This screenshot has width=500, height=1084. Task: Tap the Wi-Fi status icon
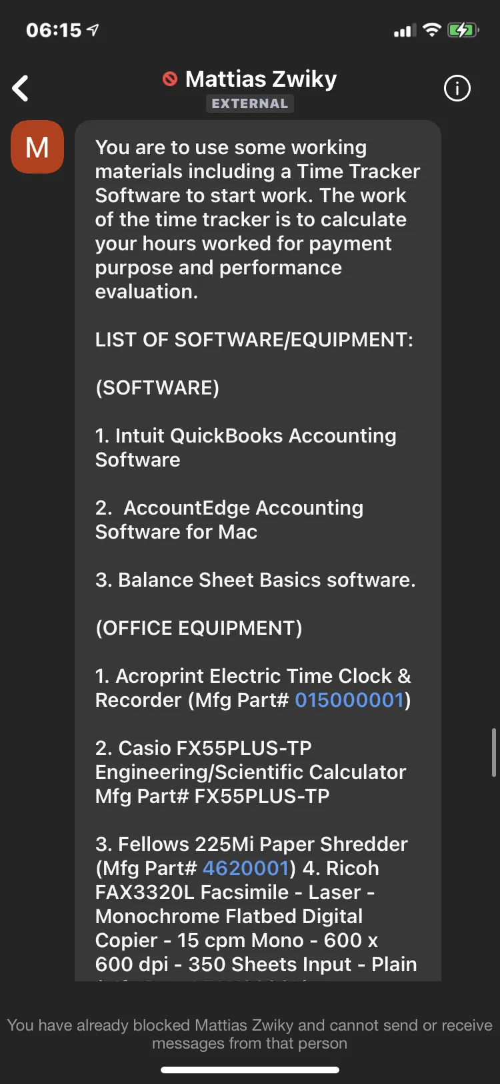coord(432,30)
